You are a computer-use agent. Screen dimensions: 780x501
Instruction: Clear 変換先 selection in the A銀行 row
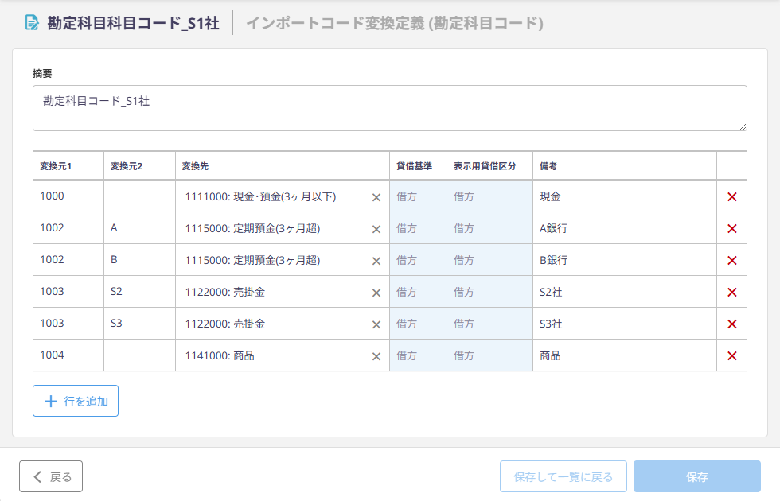(376, 229)
